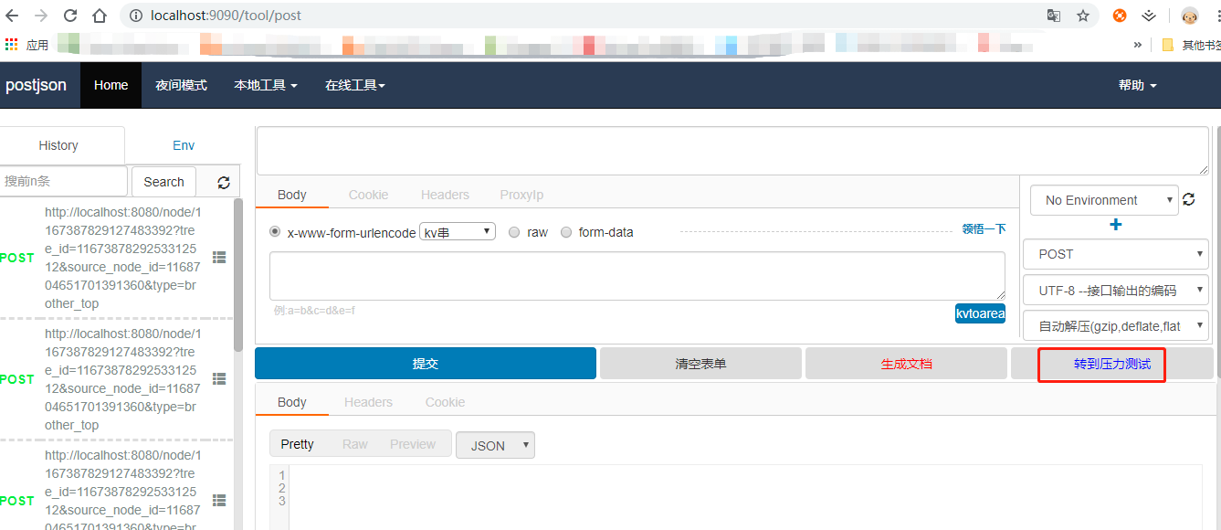Add a new environment with the blue plus
Viewport: 1221px width, 530px height.
pos(1115,225)
